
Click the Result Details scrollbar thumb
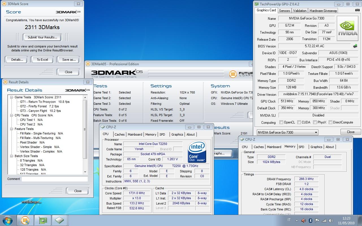(x=85, y=129)
